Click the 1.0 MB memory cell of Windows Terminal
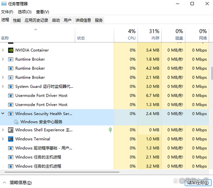 (x=149, y=139)
